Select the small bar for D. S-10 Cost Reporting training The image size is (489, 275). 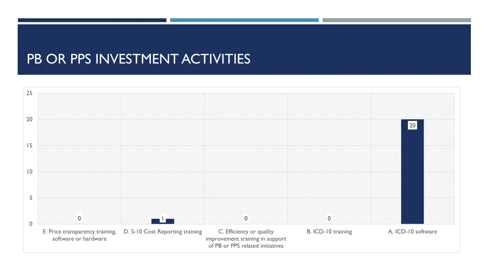point(163,221)
